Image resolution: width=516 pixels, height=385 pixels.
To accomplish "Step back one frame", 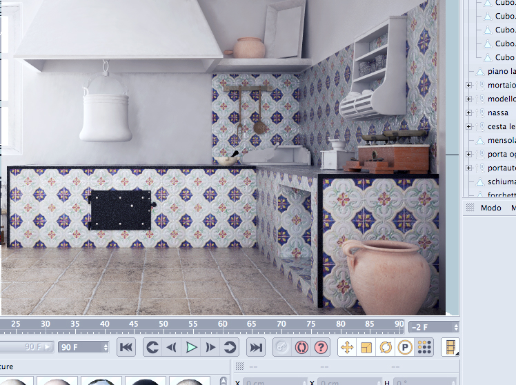I will pyautogui.click(x=172, y=347).
